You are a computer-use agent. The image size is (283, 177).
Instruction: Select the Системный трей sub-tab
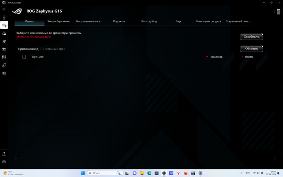54,49
